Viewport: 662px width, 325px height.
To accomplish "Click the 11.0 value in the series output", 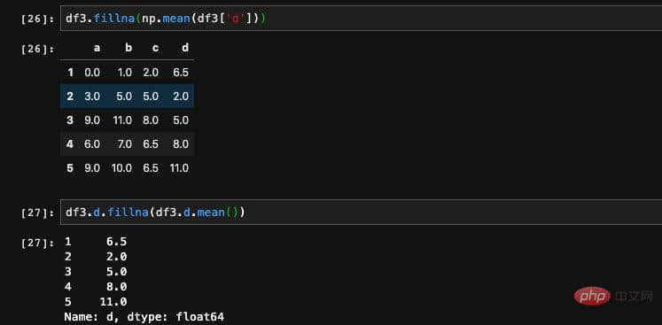I will click(x=113, y=302).
